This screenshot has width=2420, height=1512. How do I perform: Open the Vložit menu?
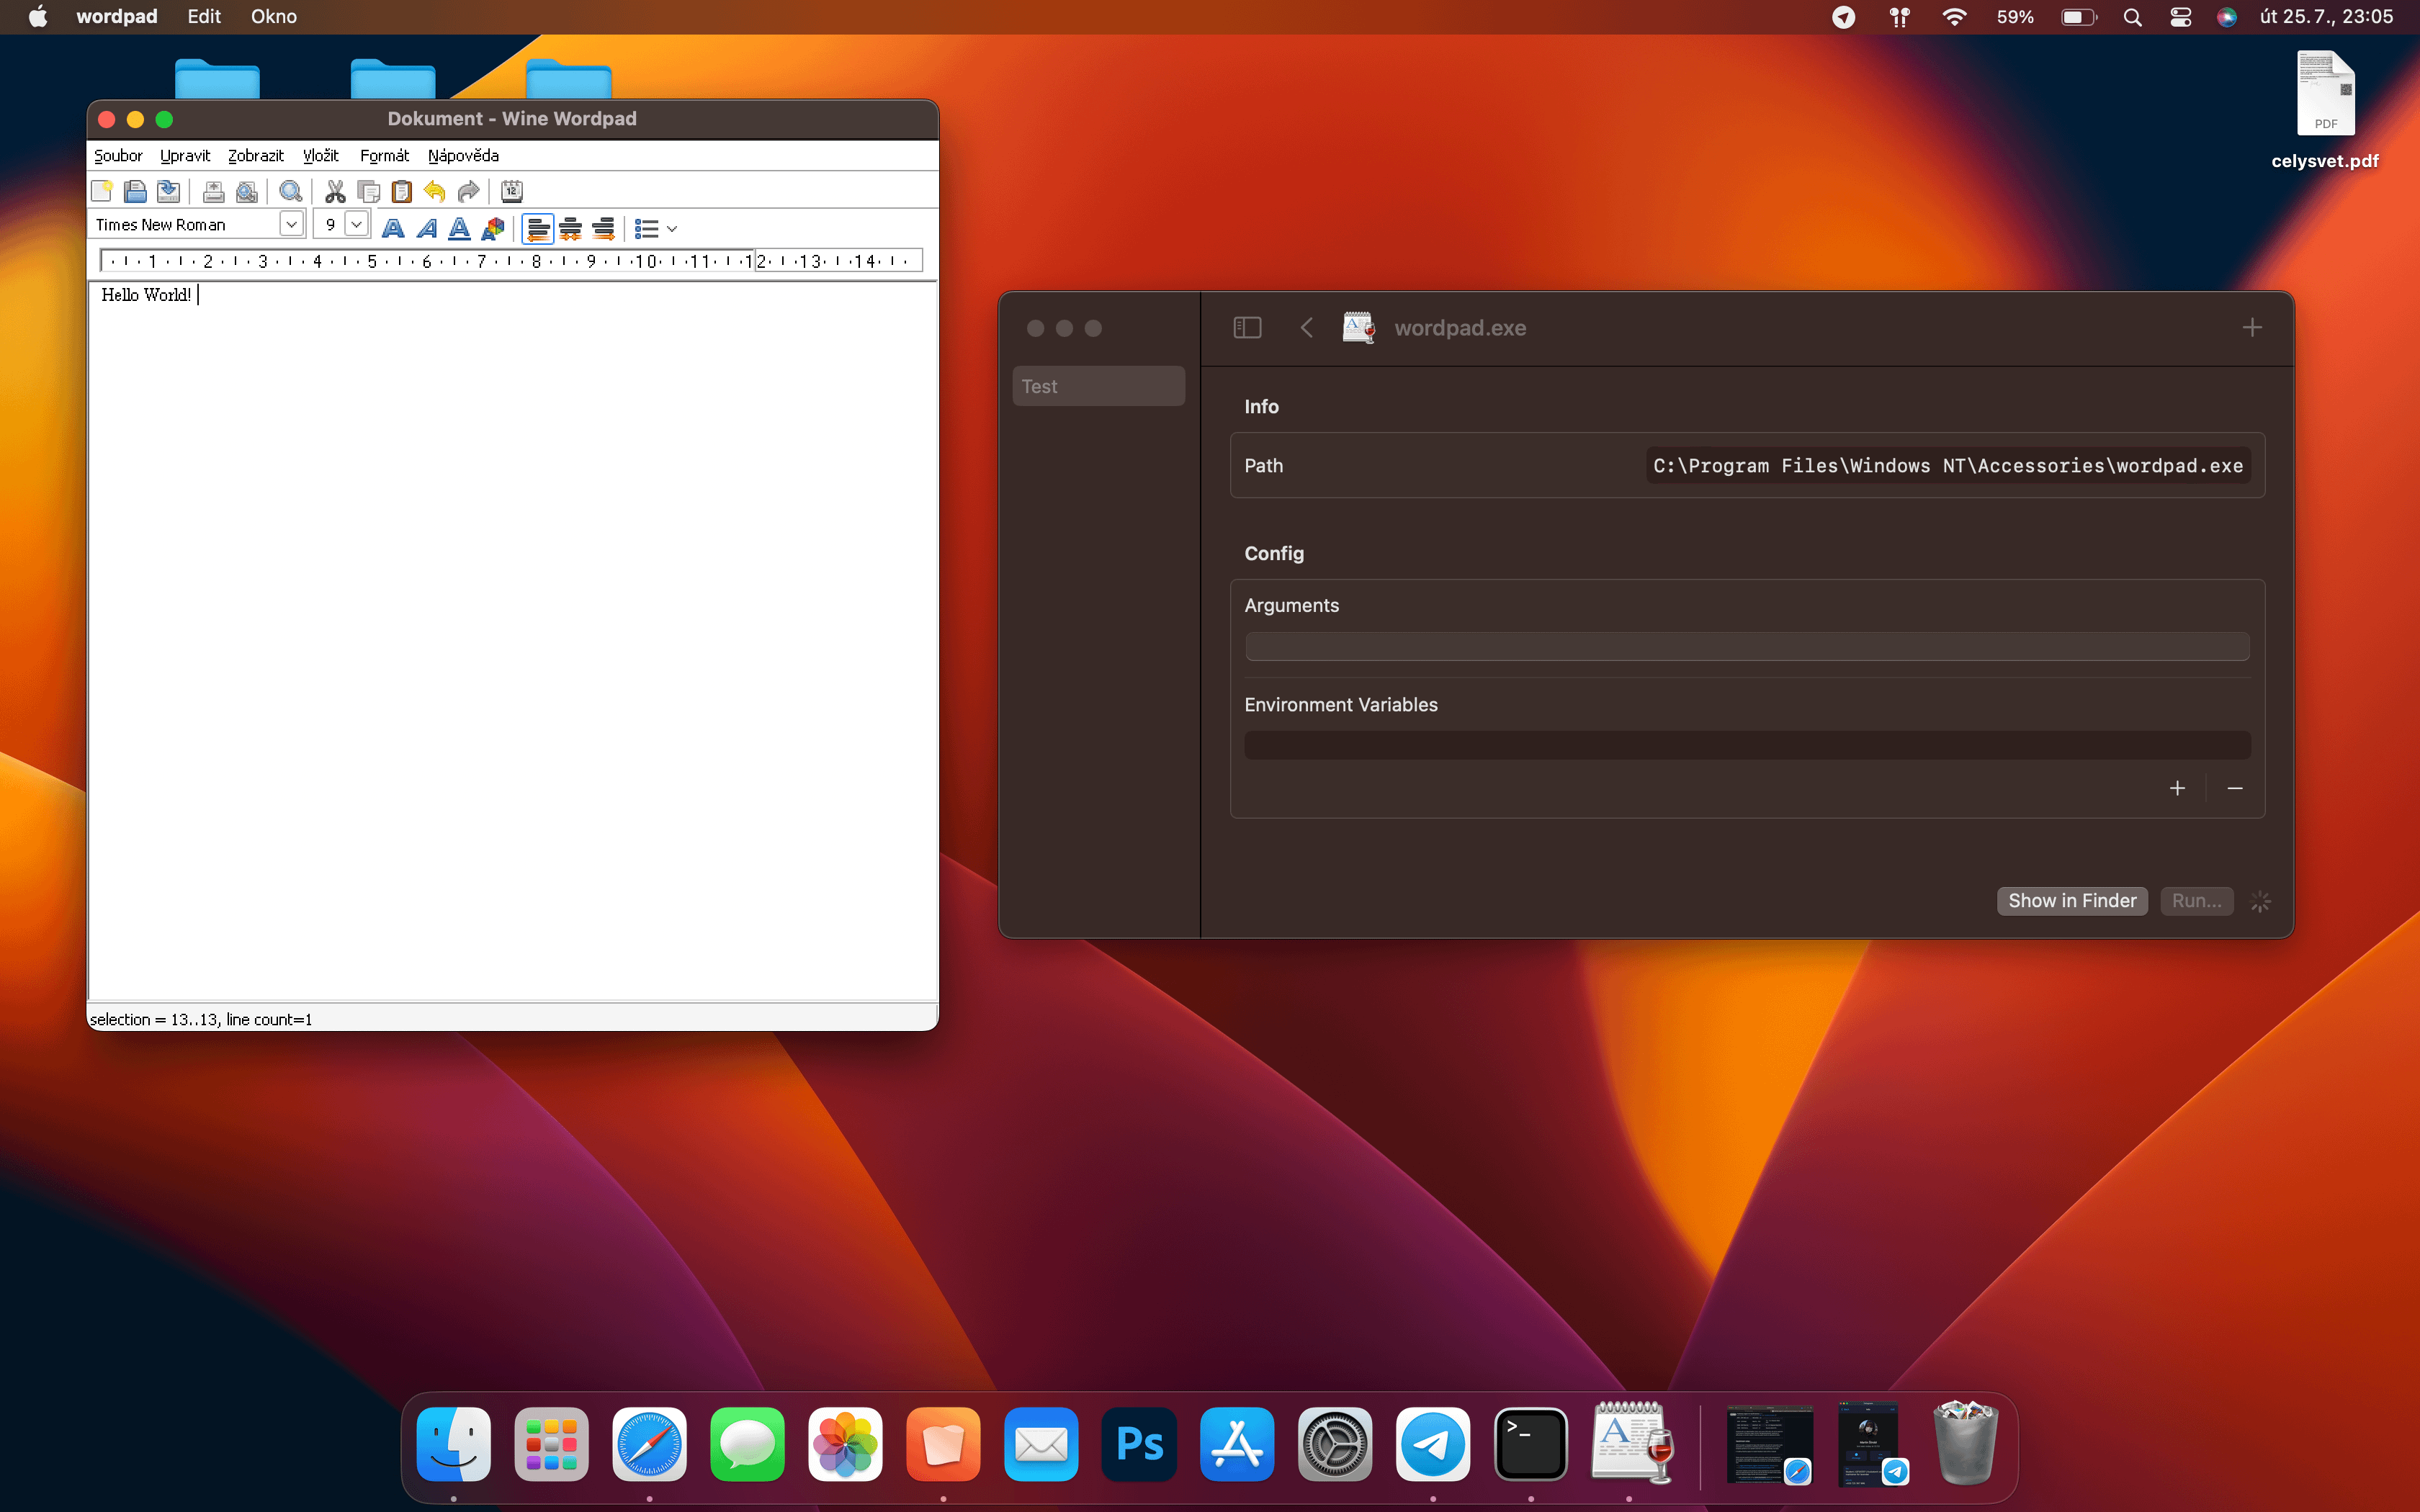(321, 155)
